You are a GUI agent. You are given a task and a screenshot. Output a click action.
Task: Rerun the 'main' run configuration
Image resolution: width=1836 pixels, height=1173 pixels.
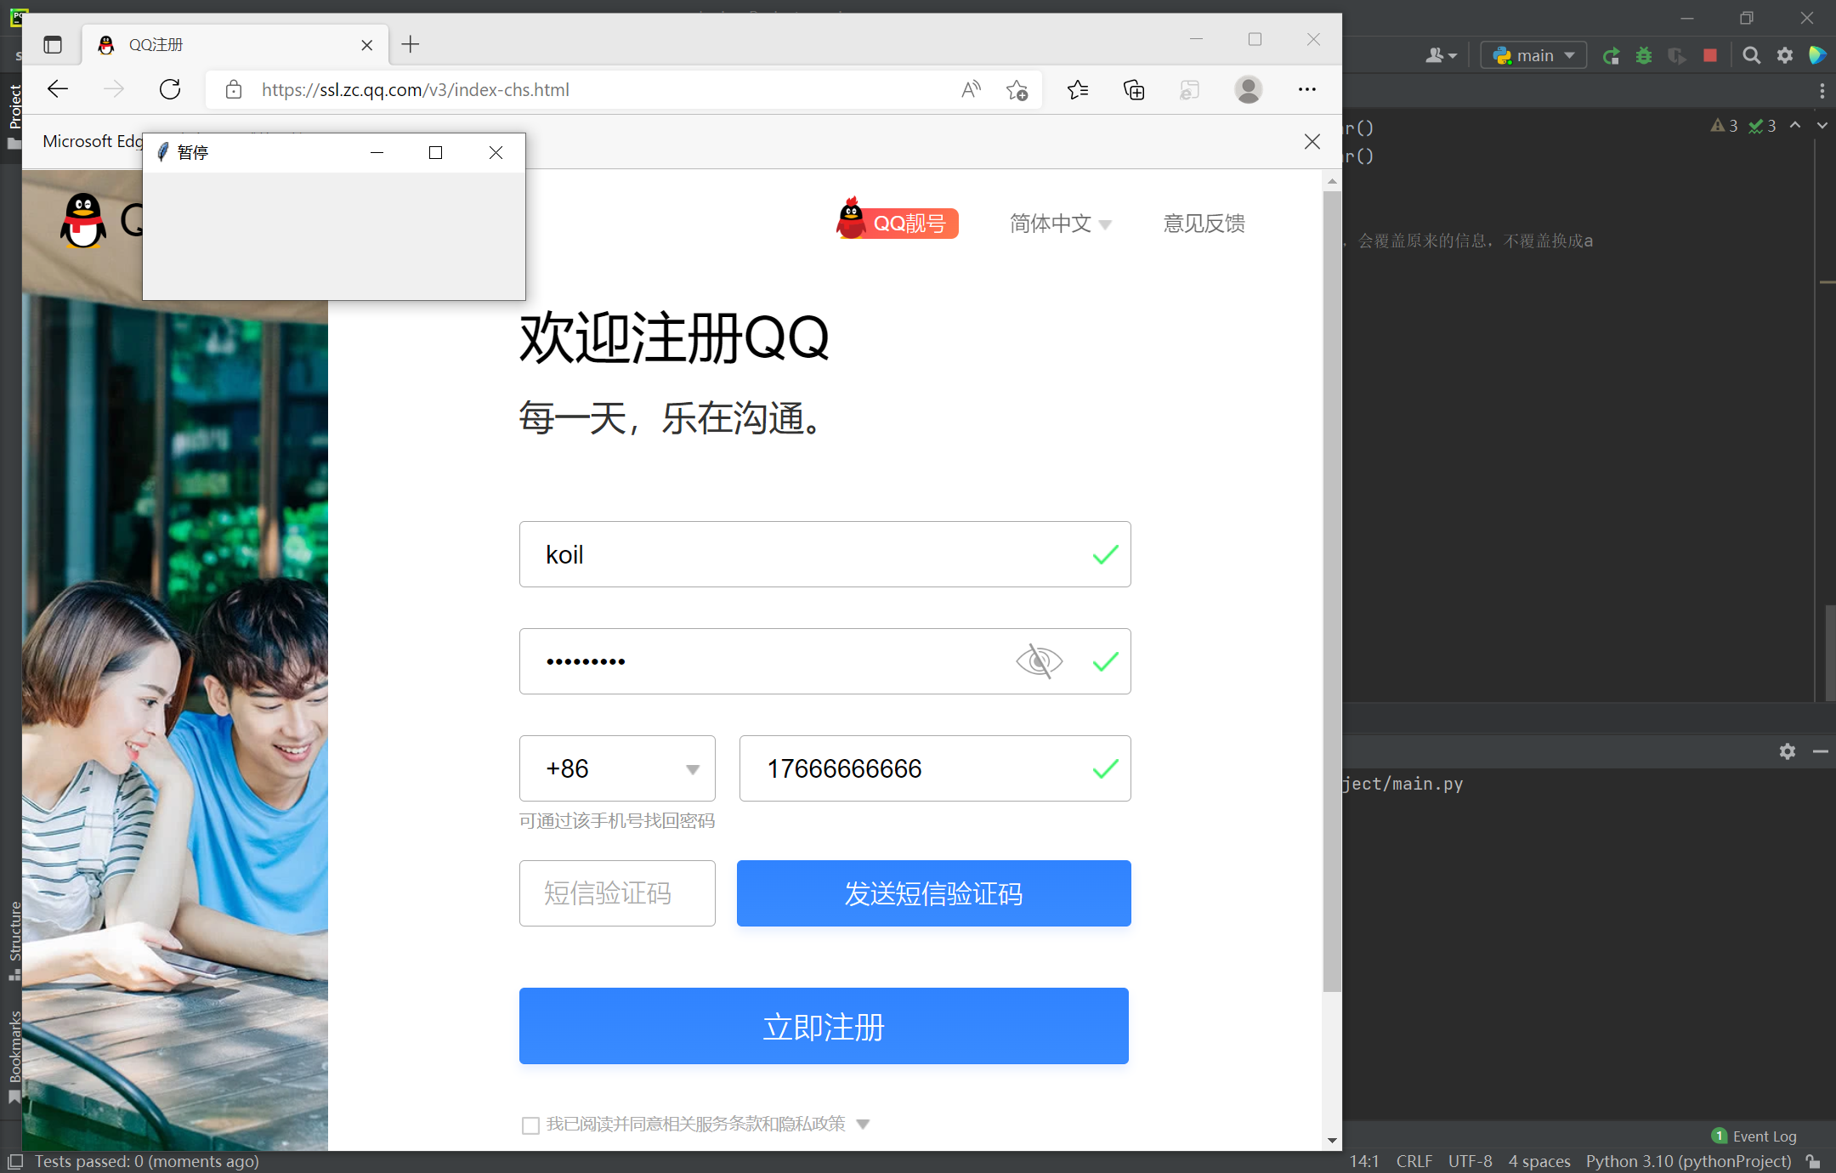(x=1611, y=54)
